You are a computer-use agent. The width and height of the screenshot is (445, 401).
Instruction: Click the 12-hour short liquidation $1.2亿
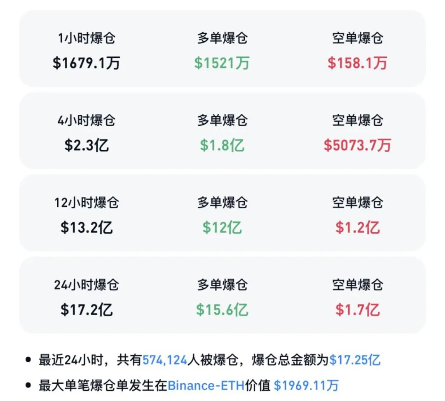[x=357, y=227]
